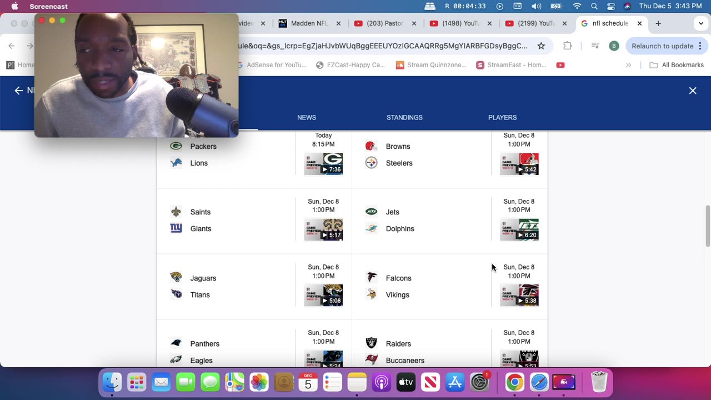The image size is (711, 400).
Task: Open Stream Quinnzone bookmark
Action: (x=431, y=65)
